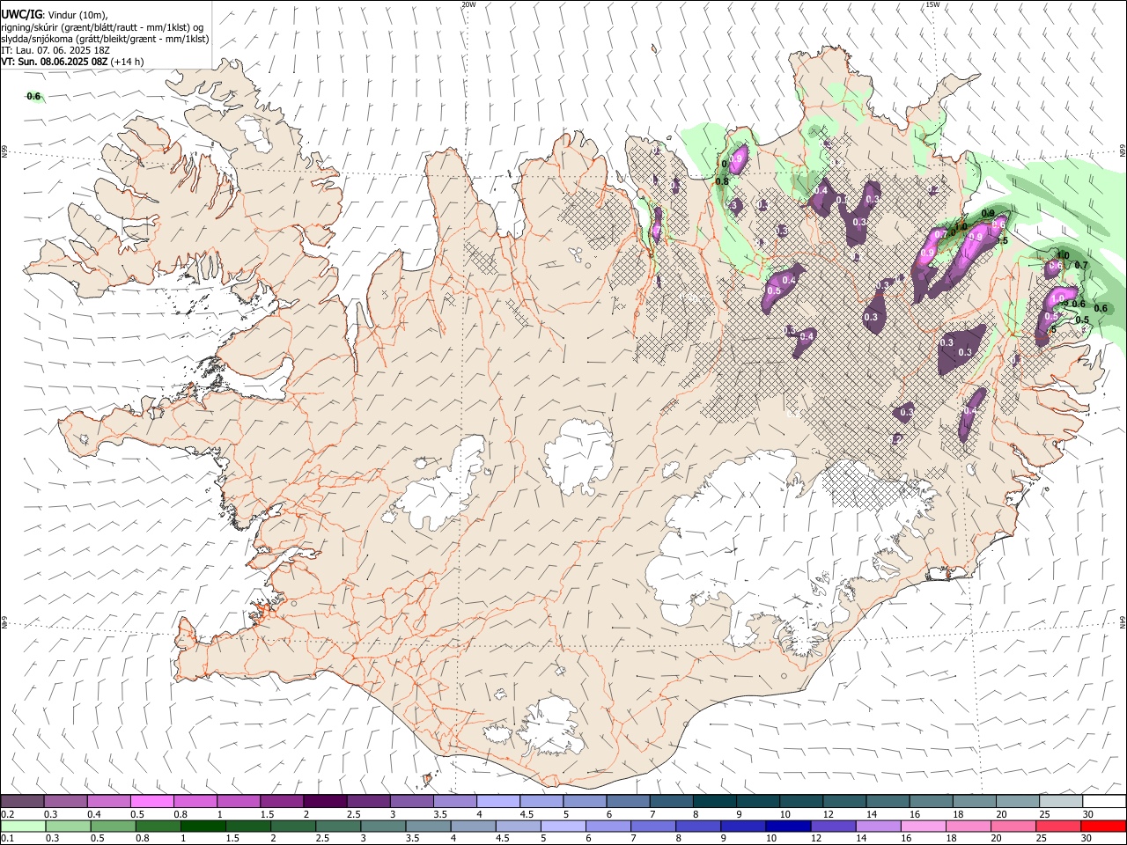Click the "20W" longitude label

[468, 4]
